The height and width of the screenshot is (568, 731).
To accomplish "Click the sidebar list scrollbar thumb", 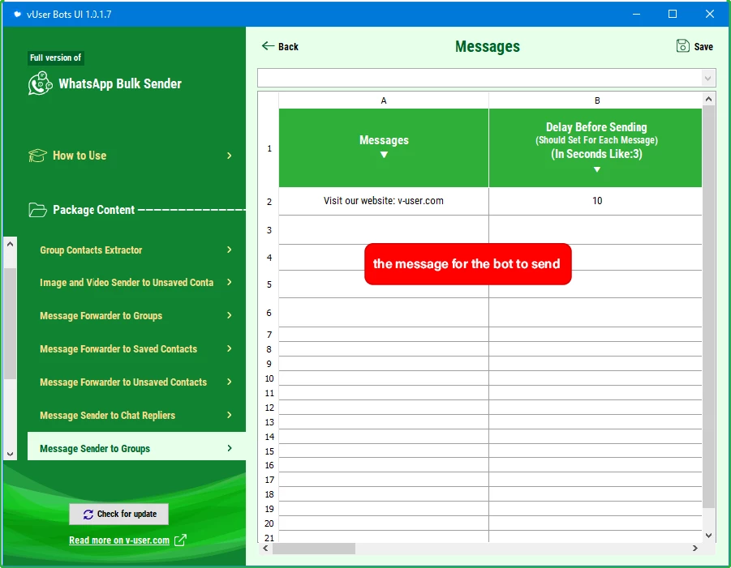I will [x=11, y=323].
